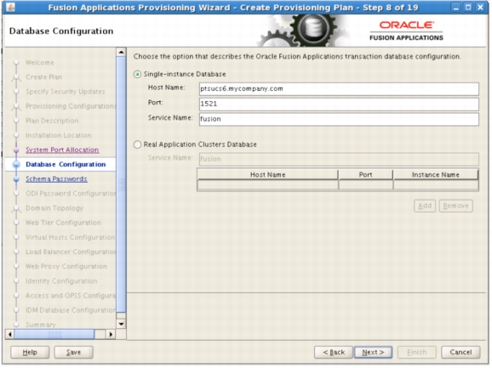492x368 pixels.
Task: Click sidebar horizontal scroll right arrow
Action: [x=110, y=335]
